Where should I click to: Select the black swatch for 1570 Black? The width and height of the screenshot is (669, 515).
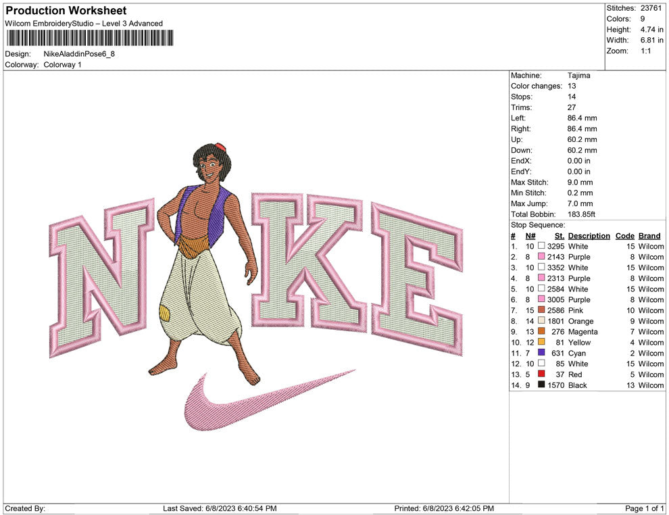[541, 385]
